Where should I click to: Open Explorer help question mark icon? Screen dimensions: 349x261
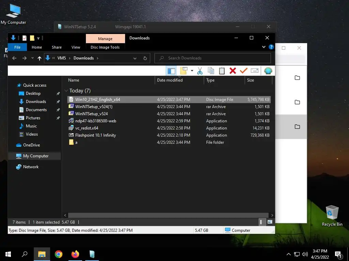(271, 47)
